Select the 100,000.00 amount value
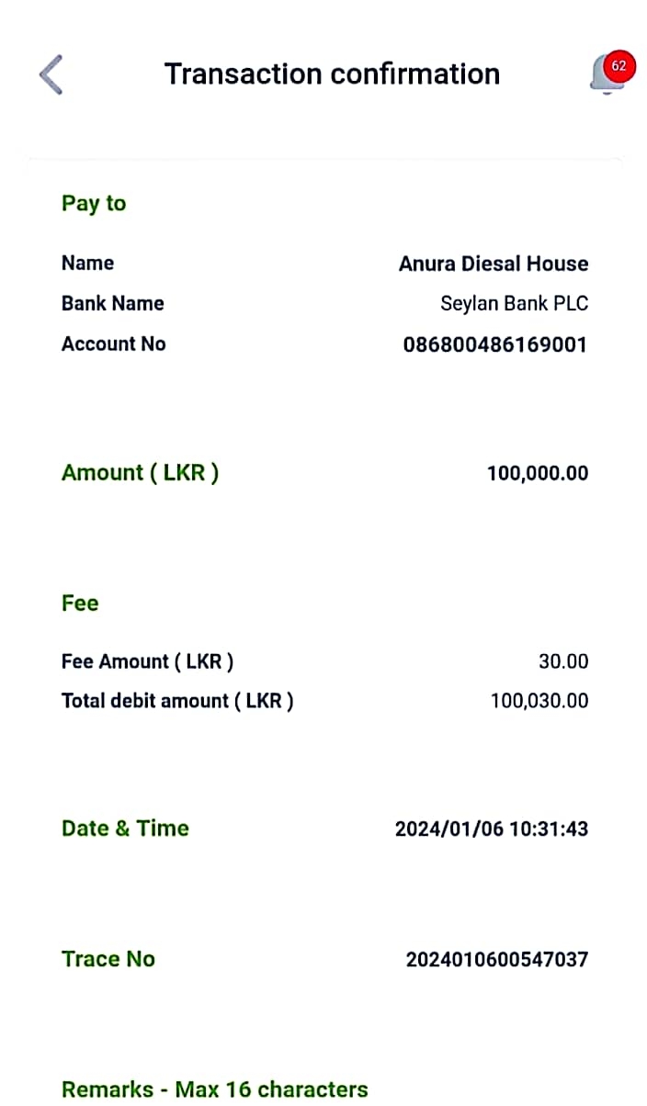Screen dimensions: 647x1106 (537, 474)
